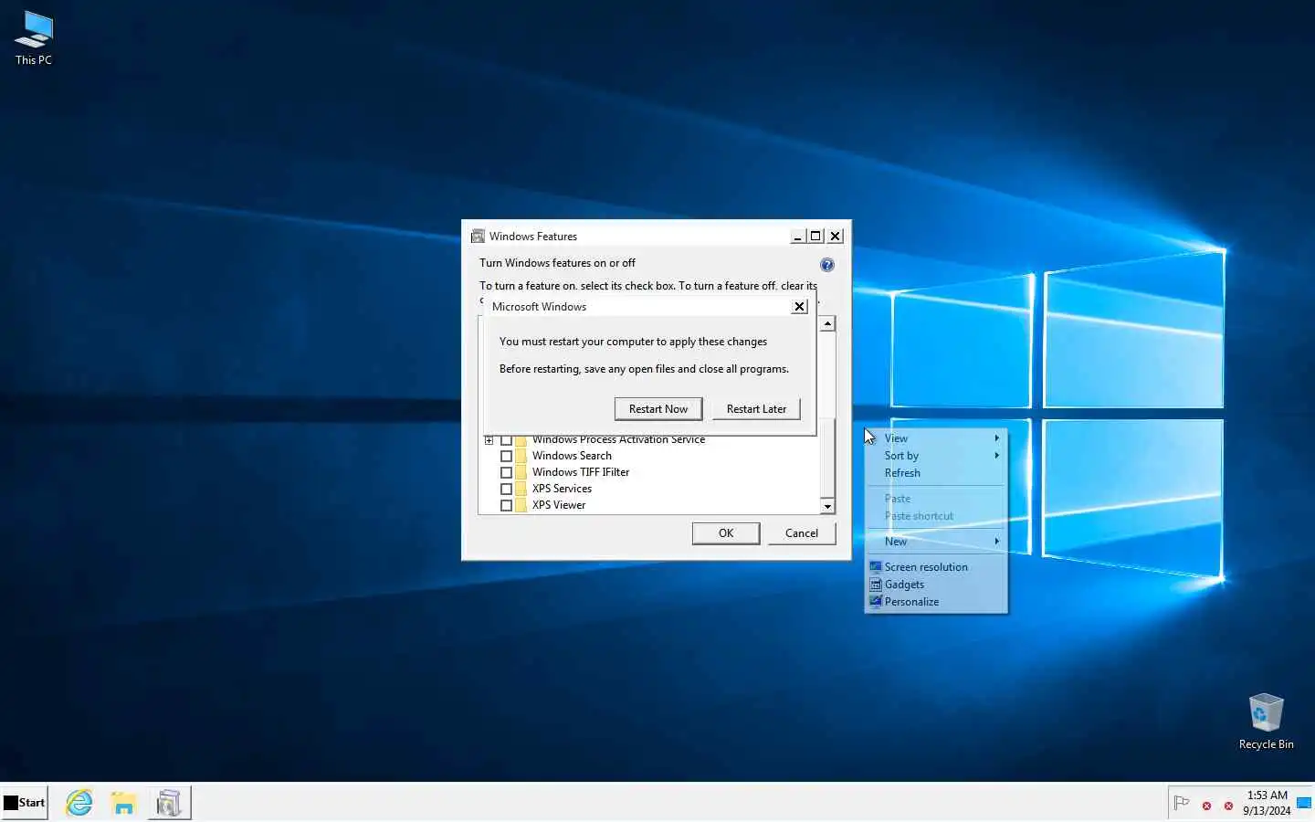This screenshot has width=1315, height=822.
Task: Open the Start menu
Action: tap(25, 803)
